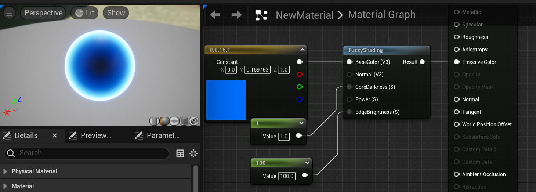
Task: Click the blue B output pin
Action: [300, 99]
